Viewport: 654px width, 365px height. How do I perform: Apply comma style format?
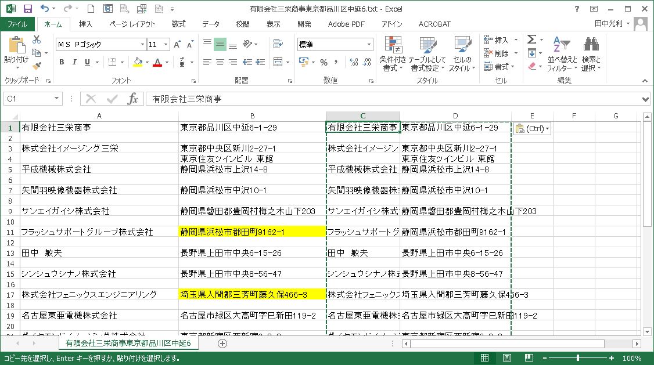click(x=336, y=62)
